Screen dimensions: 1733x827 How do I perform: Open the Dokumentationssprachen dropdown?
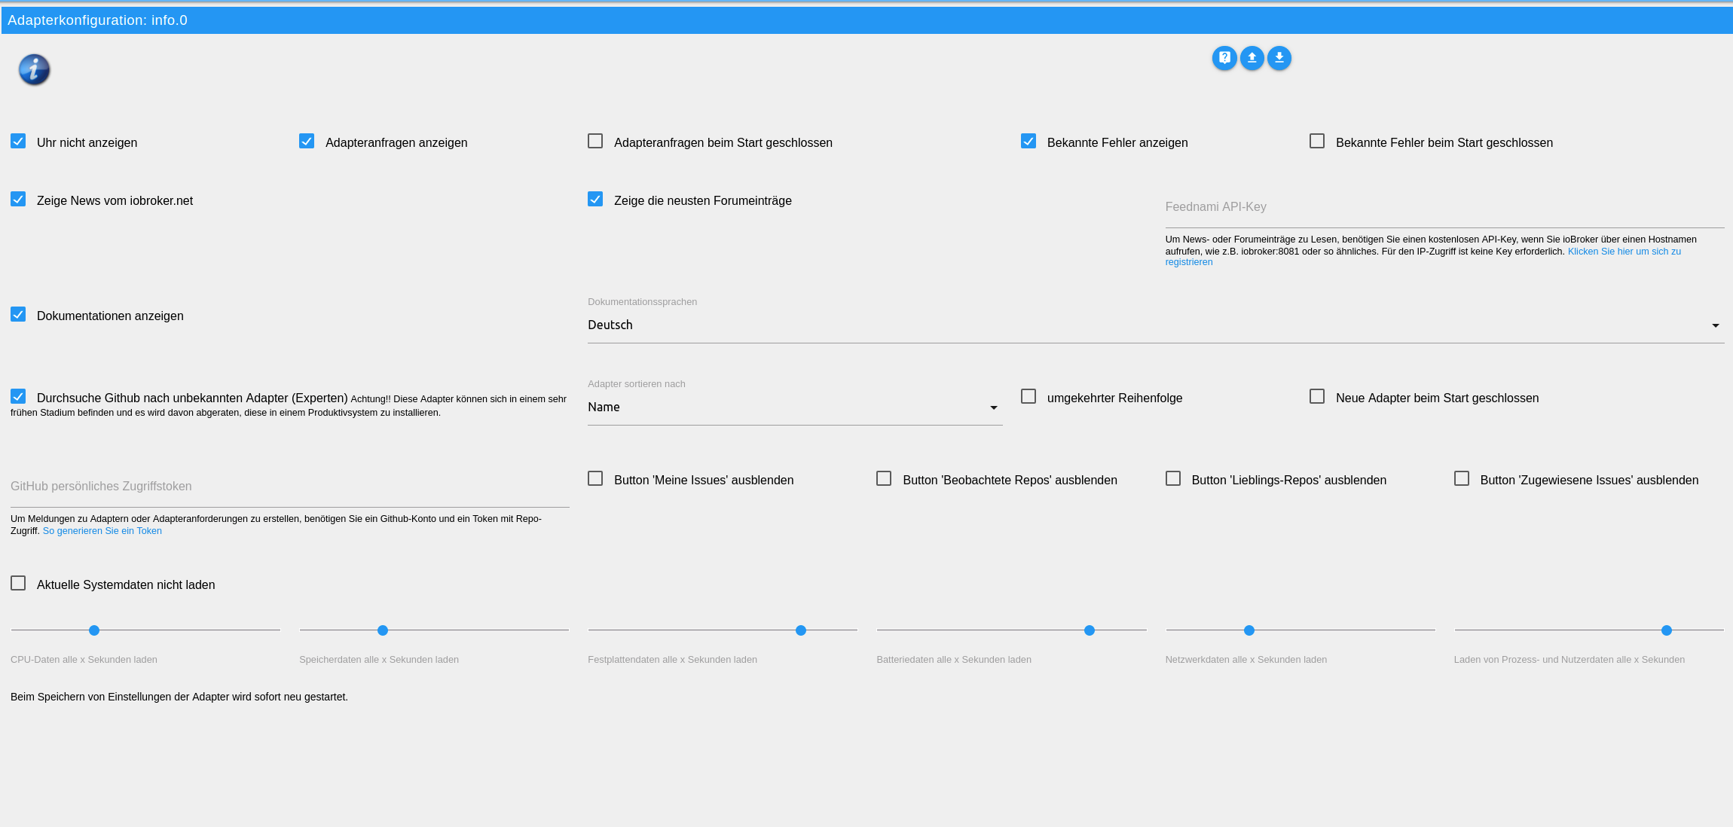(1715, 325)
